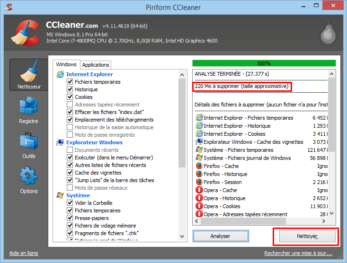Viewport: 347px width, 263px height.
Task: Uncheck IE Historique checkbox
Action: click(70, 89)
